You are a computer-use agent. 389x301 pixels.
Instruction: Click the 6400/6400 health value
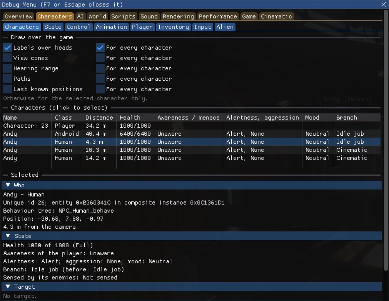point(135,134)
